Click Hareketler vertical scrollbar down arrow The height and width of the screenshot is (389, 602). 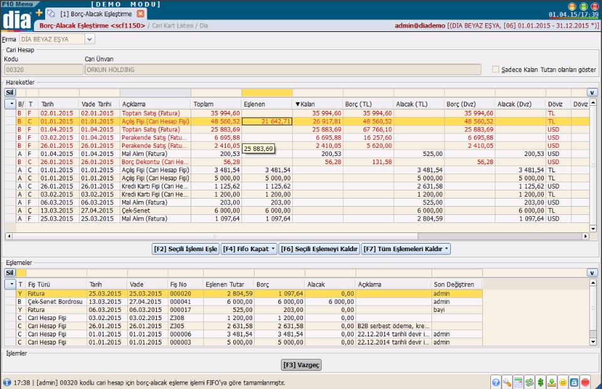click(593, 229)
